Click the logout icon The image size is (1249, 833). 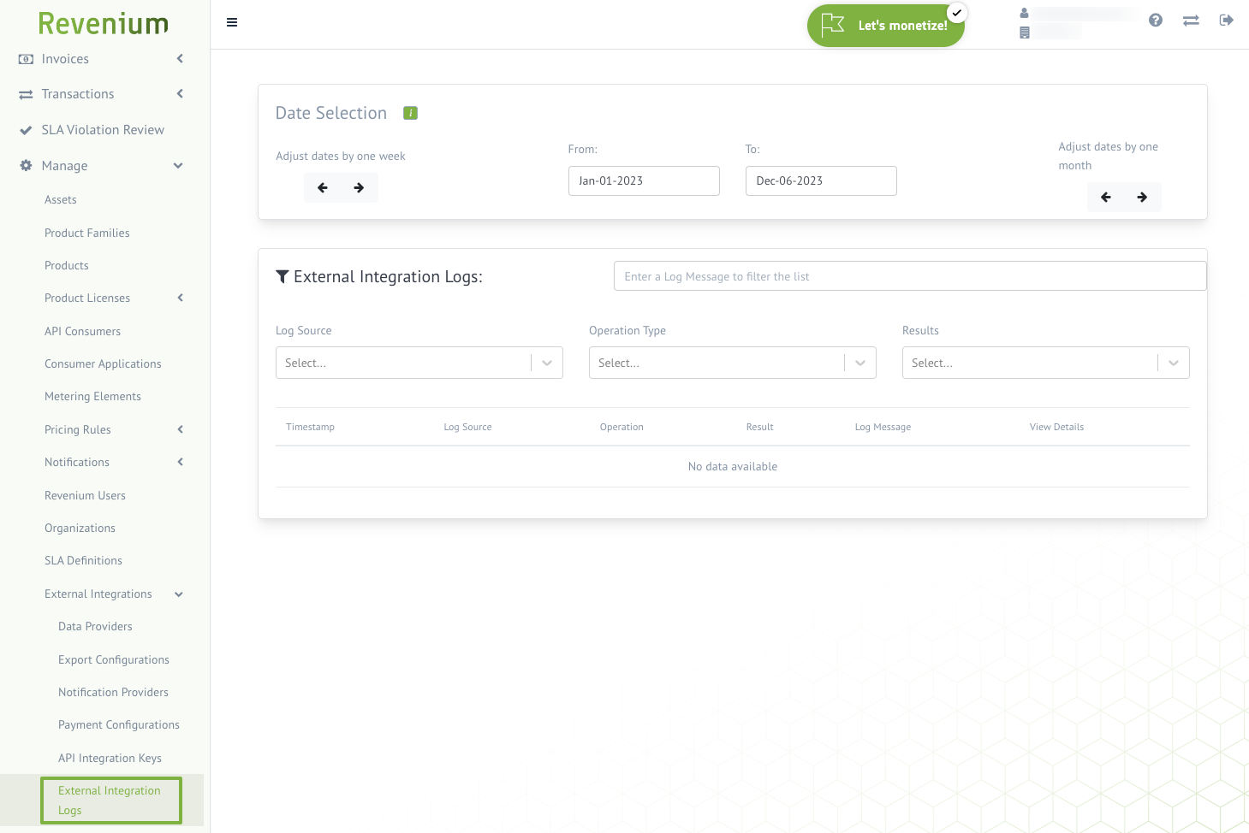1226,20
